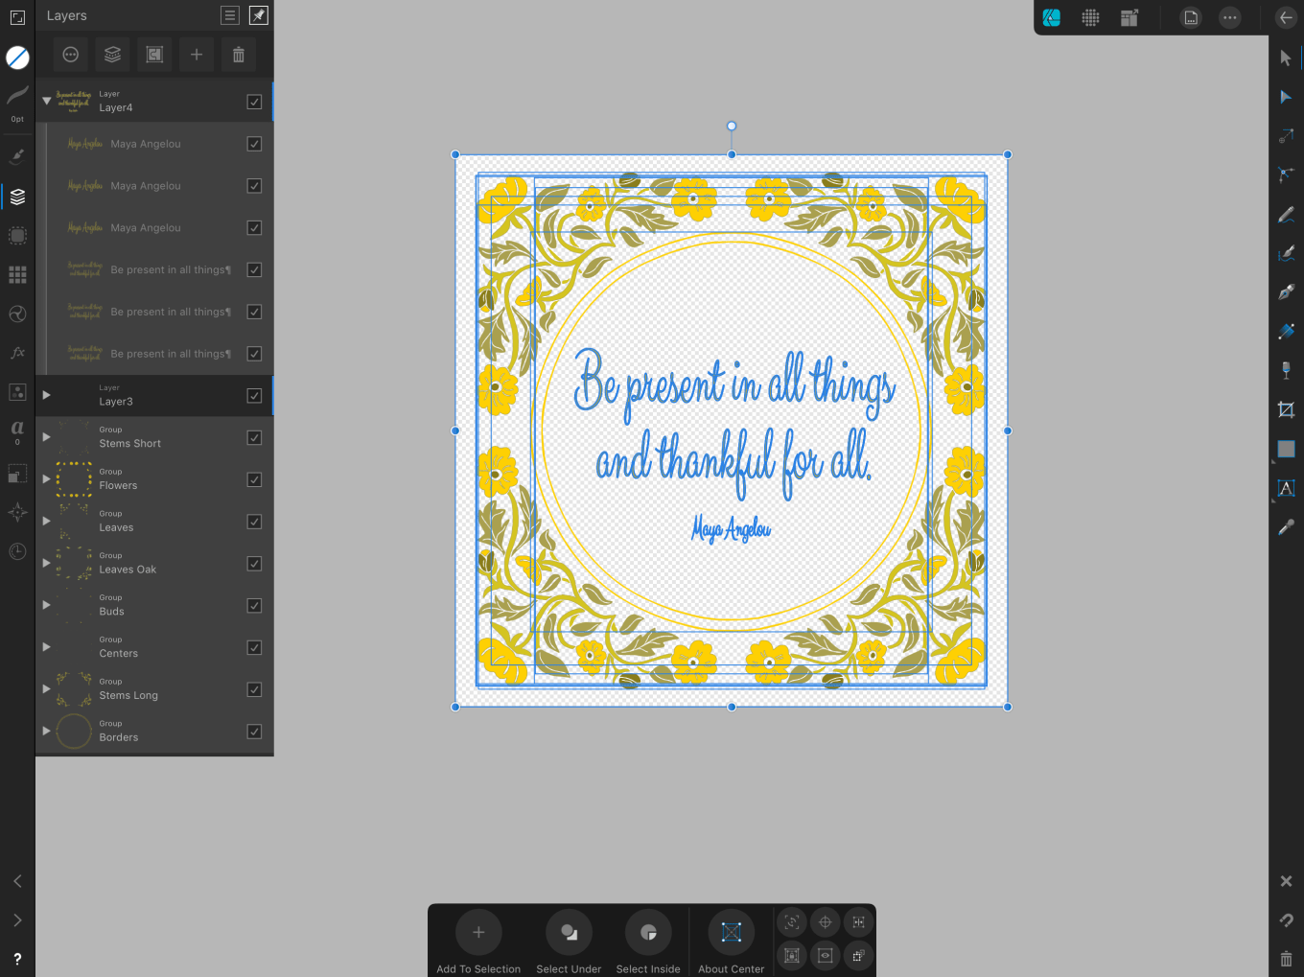The image size is (1304, 977).
Task: Open the question mark help button
Action: (17, 959)
